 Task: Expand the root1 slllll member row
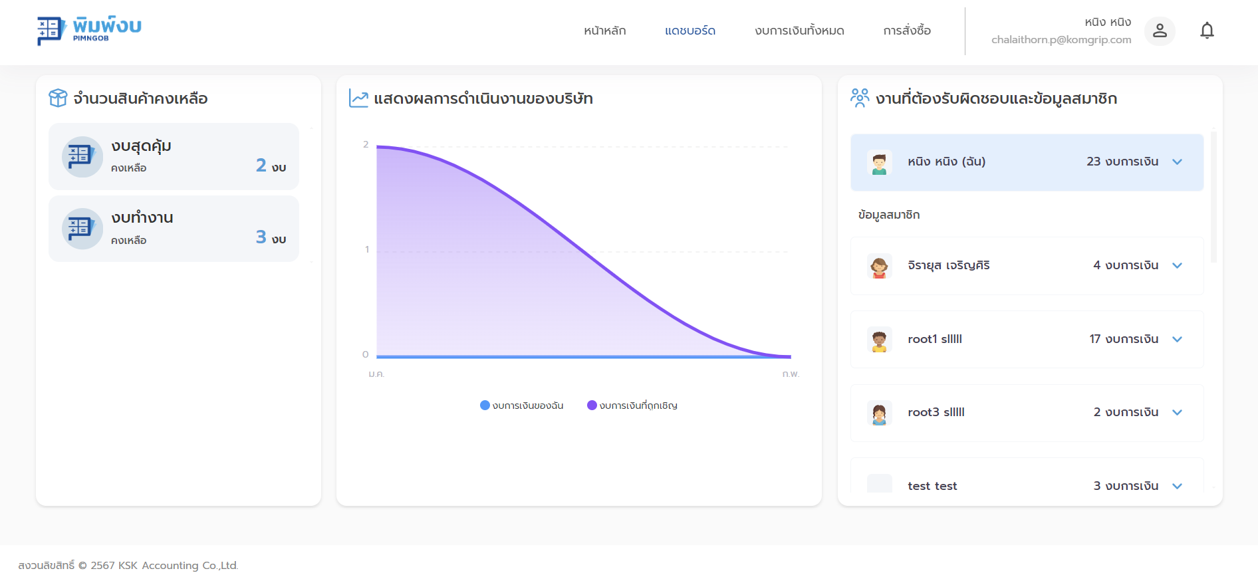click(x=1177, y=340)
